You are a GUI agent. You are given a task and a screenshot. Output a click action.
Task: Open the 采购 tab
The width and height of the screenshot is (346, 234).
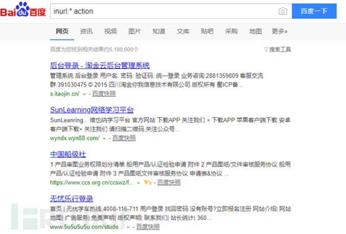pos(231,31)
